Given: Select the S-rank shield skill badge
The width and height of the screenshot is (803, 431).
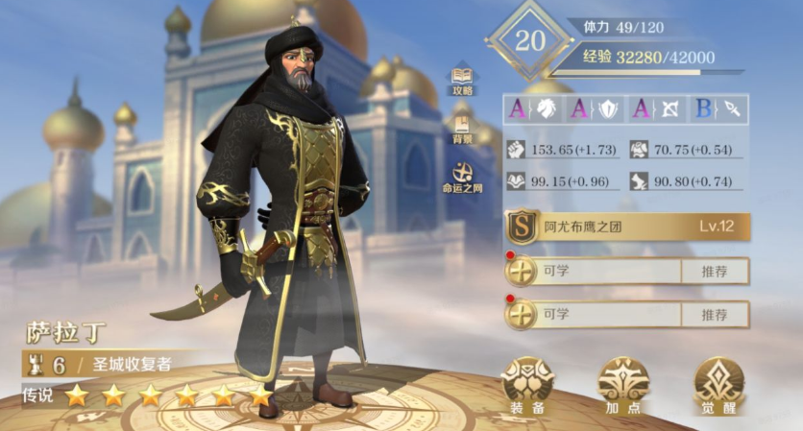Looking at the screenshot, I should click(x=522, y=227).
